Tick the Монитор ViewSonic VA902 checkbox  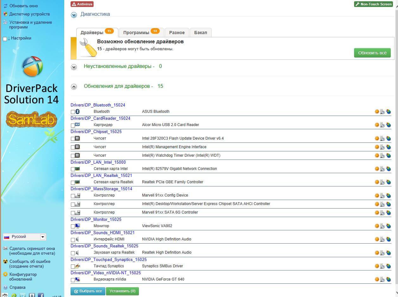(x=73, y=227)
